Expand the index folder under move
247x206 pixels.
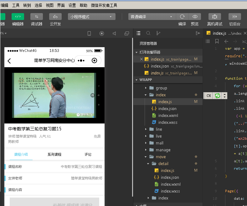(168, 198)
